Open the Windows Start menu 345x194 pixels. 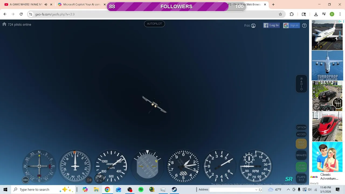(5, 189)
